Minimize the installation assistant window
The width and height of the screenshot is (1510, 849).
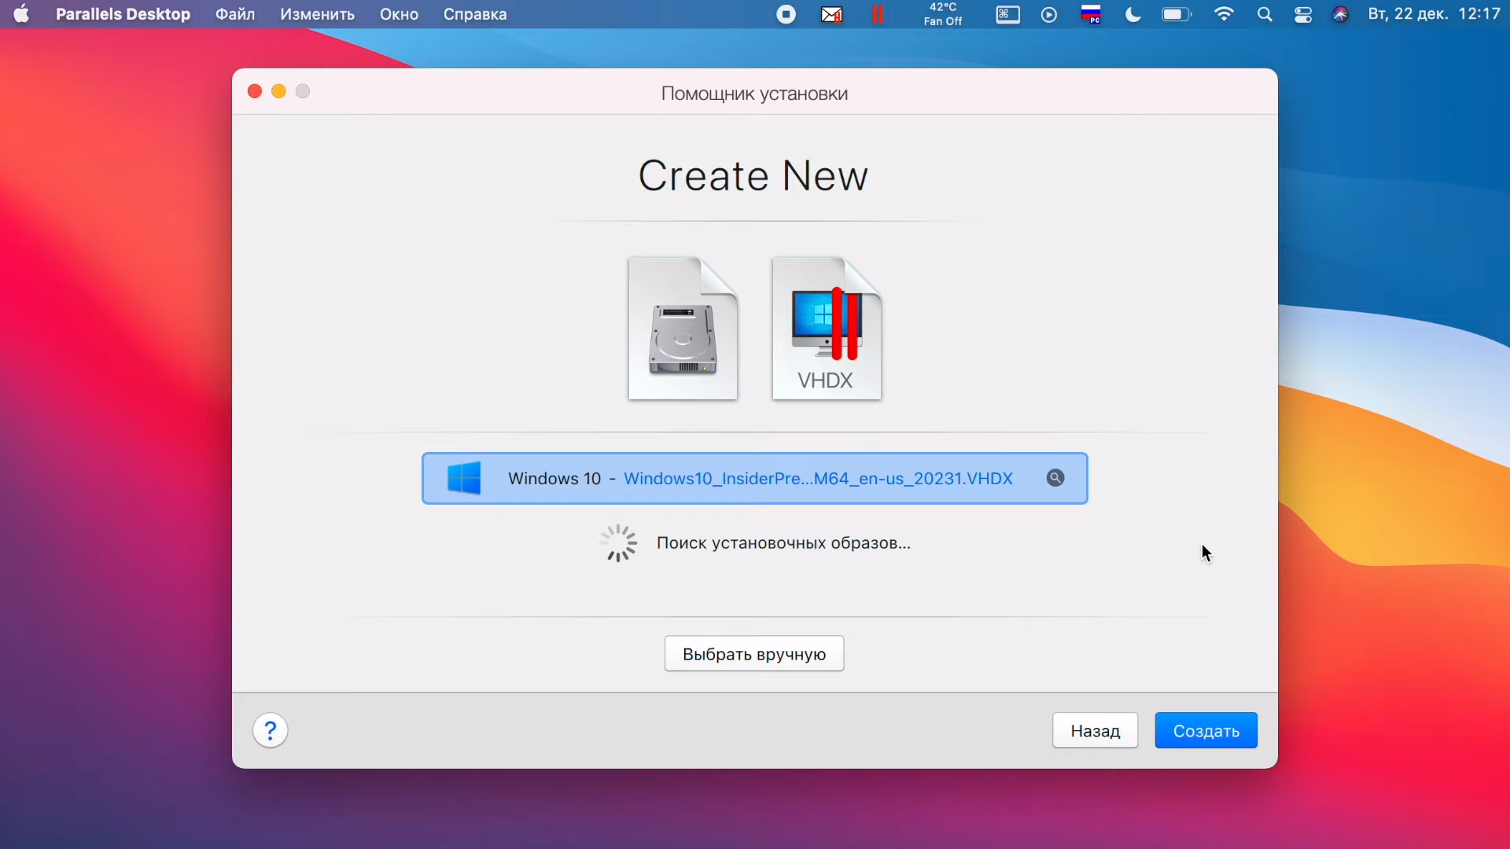click(x=278, y=91)
